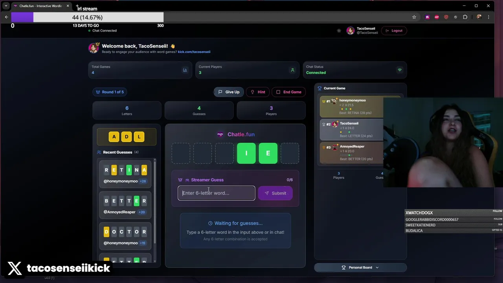Screen dimensions: 503x283
Task: Open the Chrome profile avatar
Action: 479,17
